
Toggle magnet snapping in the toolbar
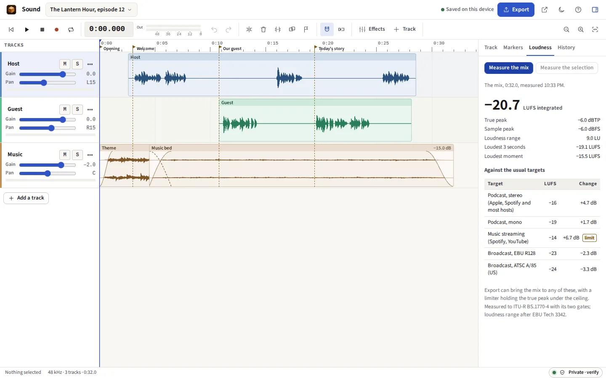327,29
